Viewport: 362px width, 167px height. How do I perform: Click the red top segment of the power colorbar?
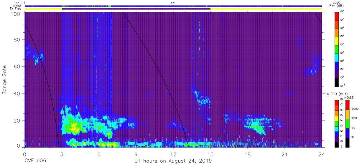point(337,16)
